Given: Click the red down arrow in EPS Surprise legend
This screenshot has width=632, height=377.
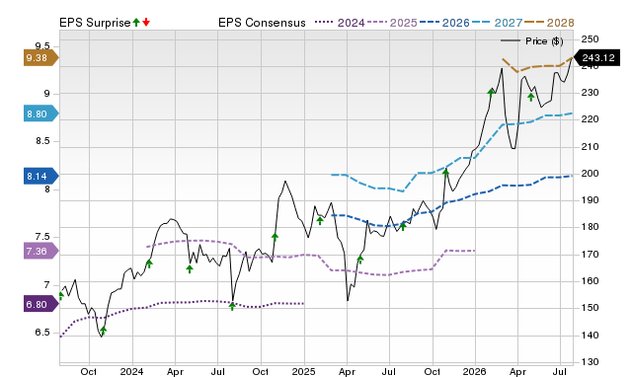Looking at the screenshot, I should (x=146, y=22).
